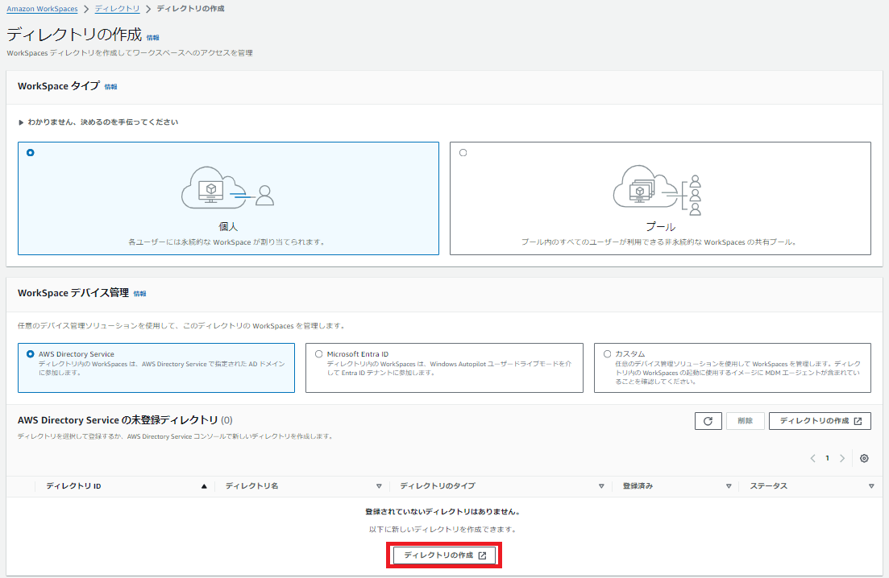This screenshot has width=889, height=578.
Task: Click the プール card label text
Action: tap(661, 227)
